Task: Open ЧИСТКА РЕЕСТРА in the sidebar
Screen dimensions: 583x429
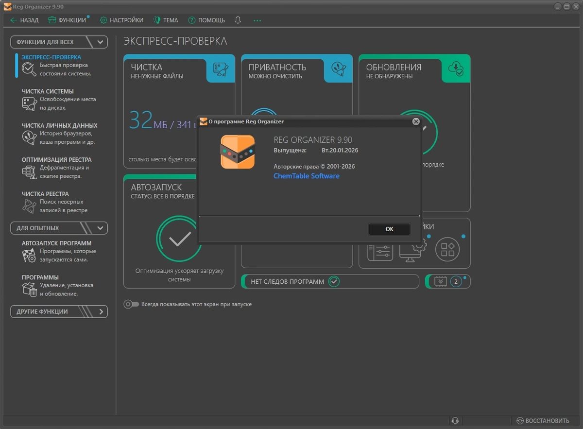Action: [45, 193]
